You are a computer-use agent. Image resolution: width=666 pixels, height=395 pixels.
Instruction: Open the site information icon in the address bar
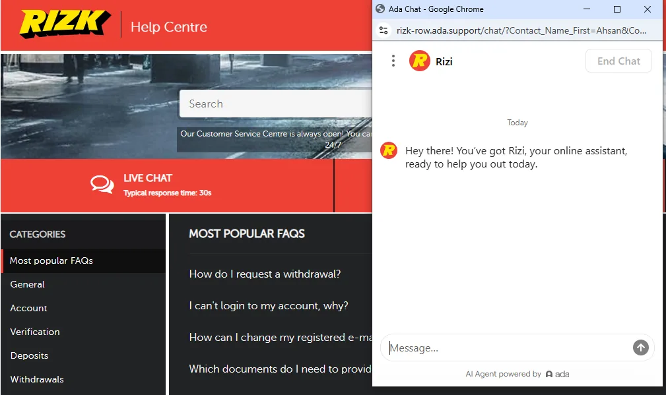click(x=383, y=30)
